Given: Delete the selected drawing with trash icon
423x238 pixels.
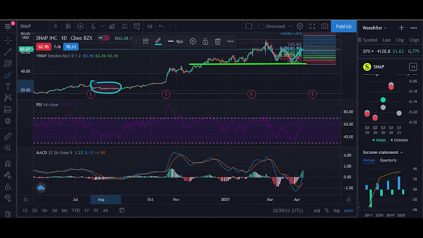Looking at the screenshot, I should [x=218, y=41].
